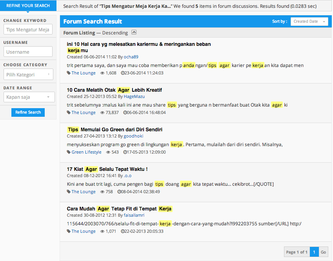Open The Lounge category under faisallamri's thread
This screenshot has width=333, height=261.
[x=84, y=231]
